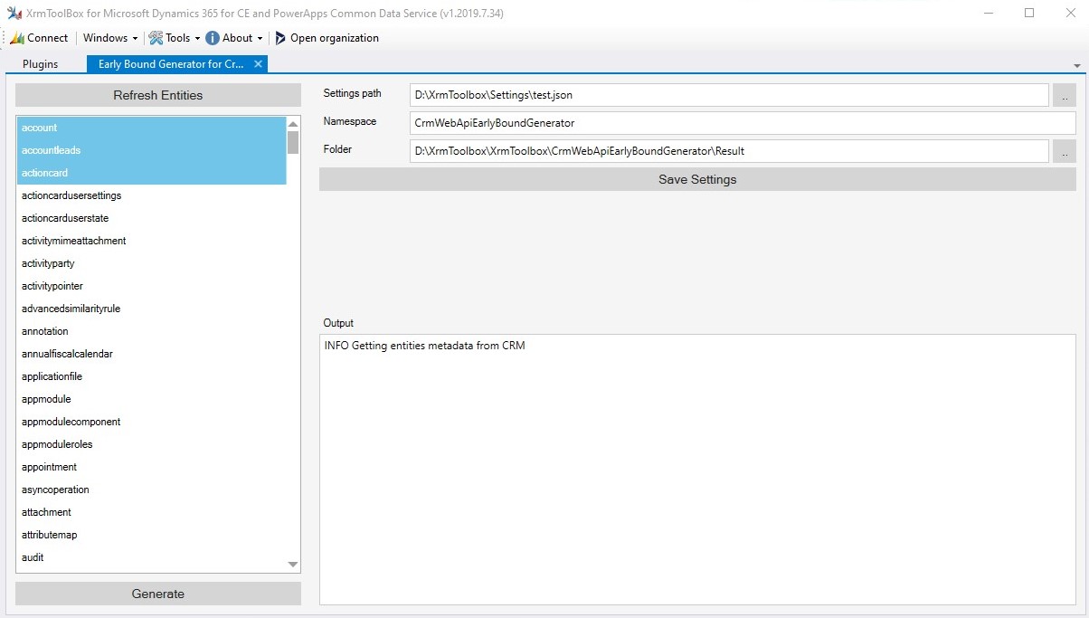Close the Early Bound Generator tab
Viewport: 1089px width, 618px height.
tap(258, 63)
